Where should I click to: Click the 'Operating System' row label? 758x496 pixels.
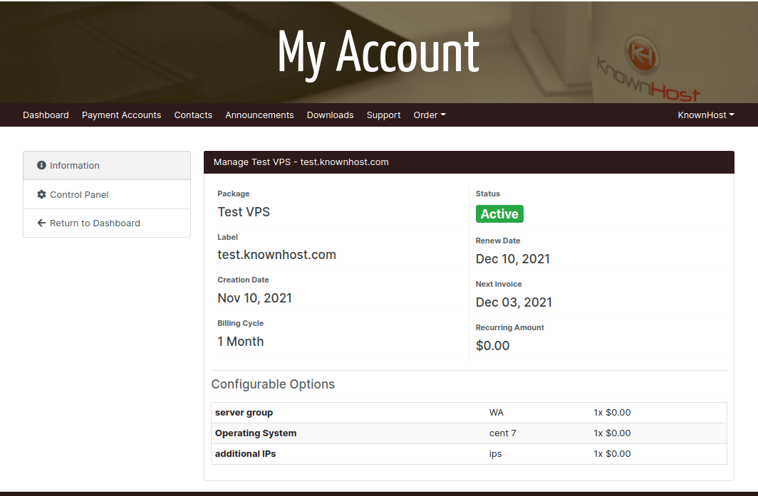pyautogui.click(x=256, y=433)
